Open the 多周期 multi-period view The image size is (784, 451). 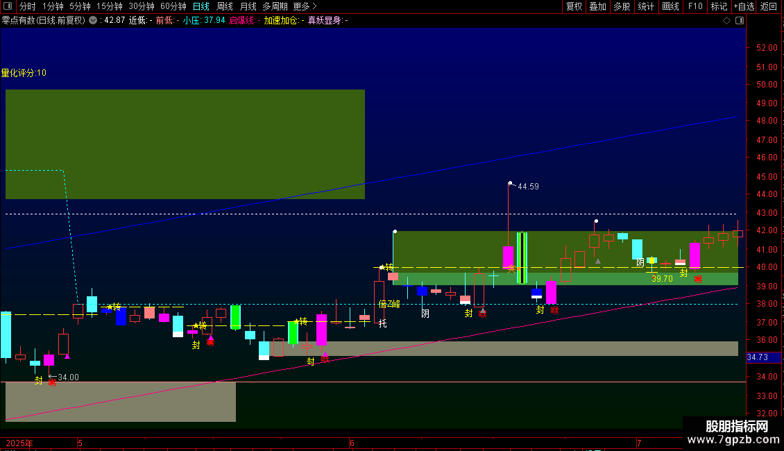click(x=275, y=6)
